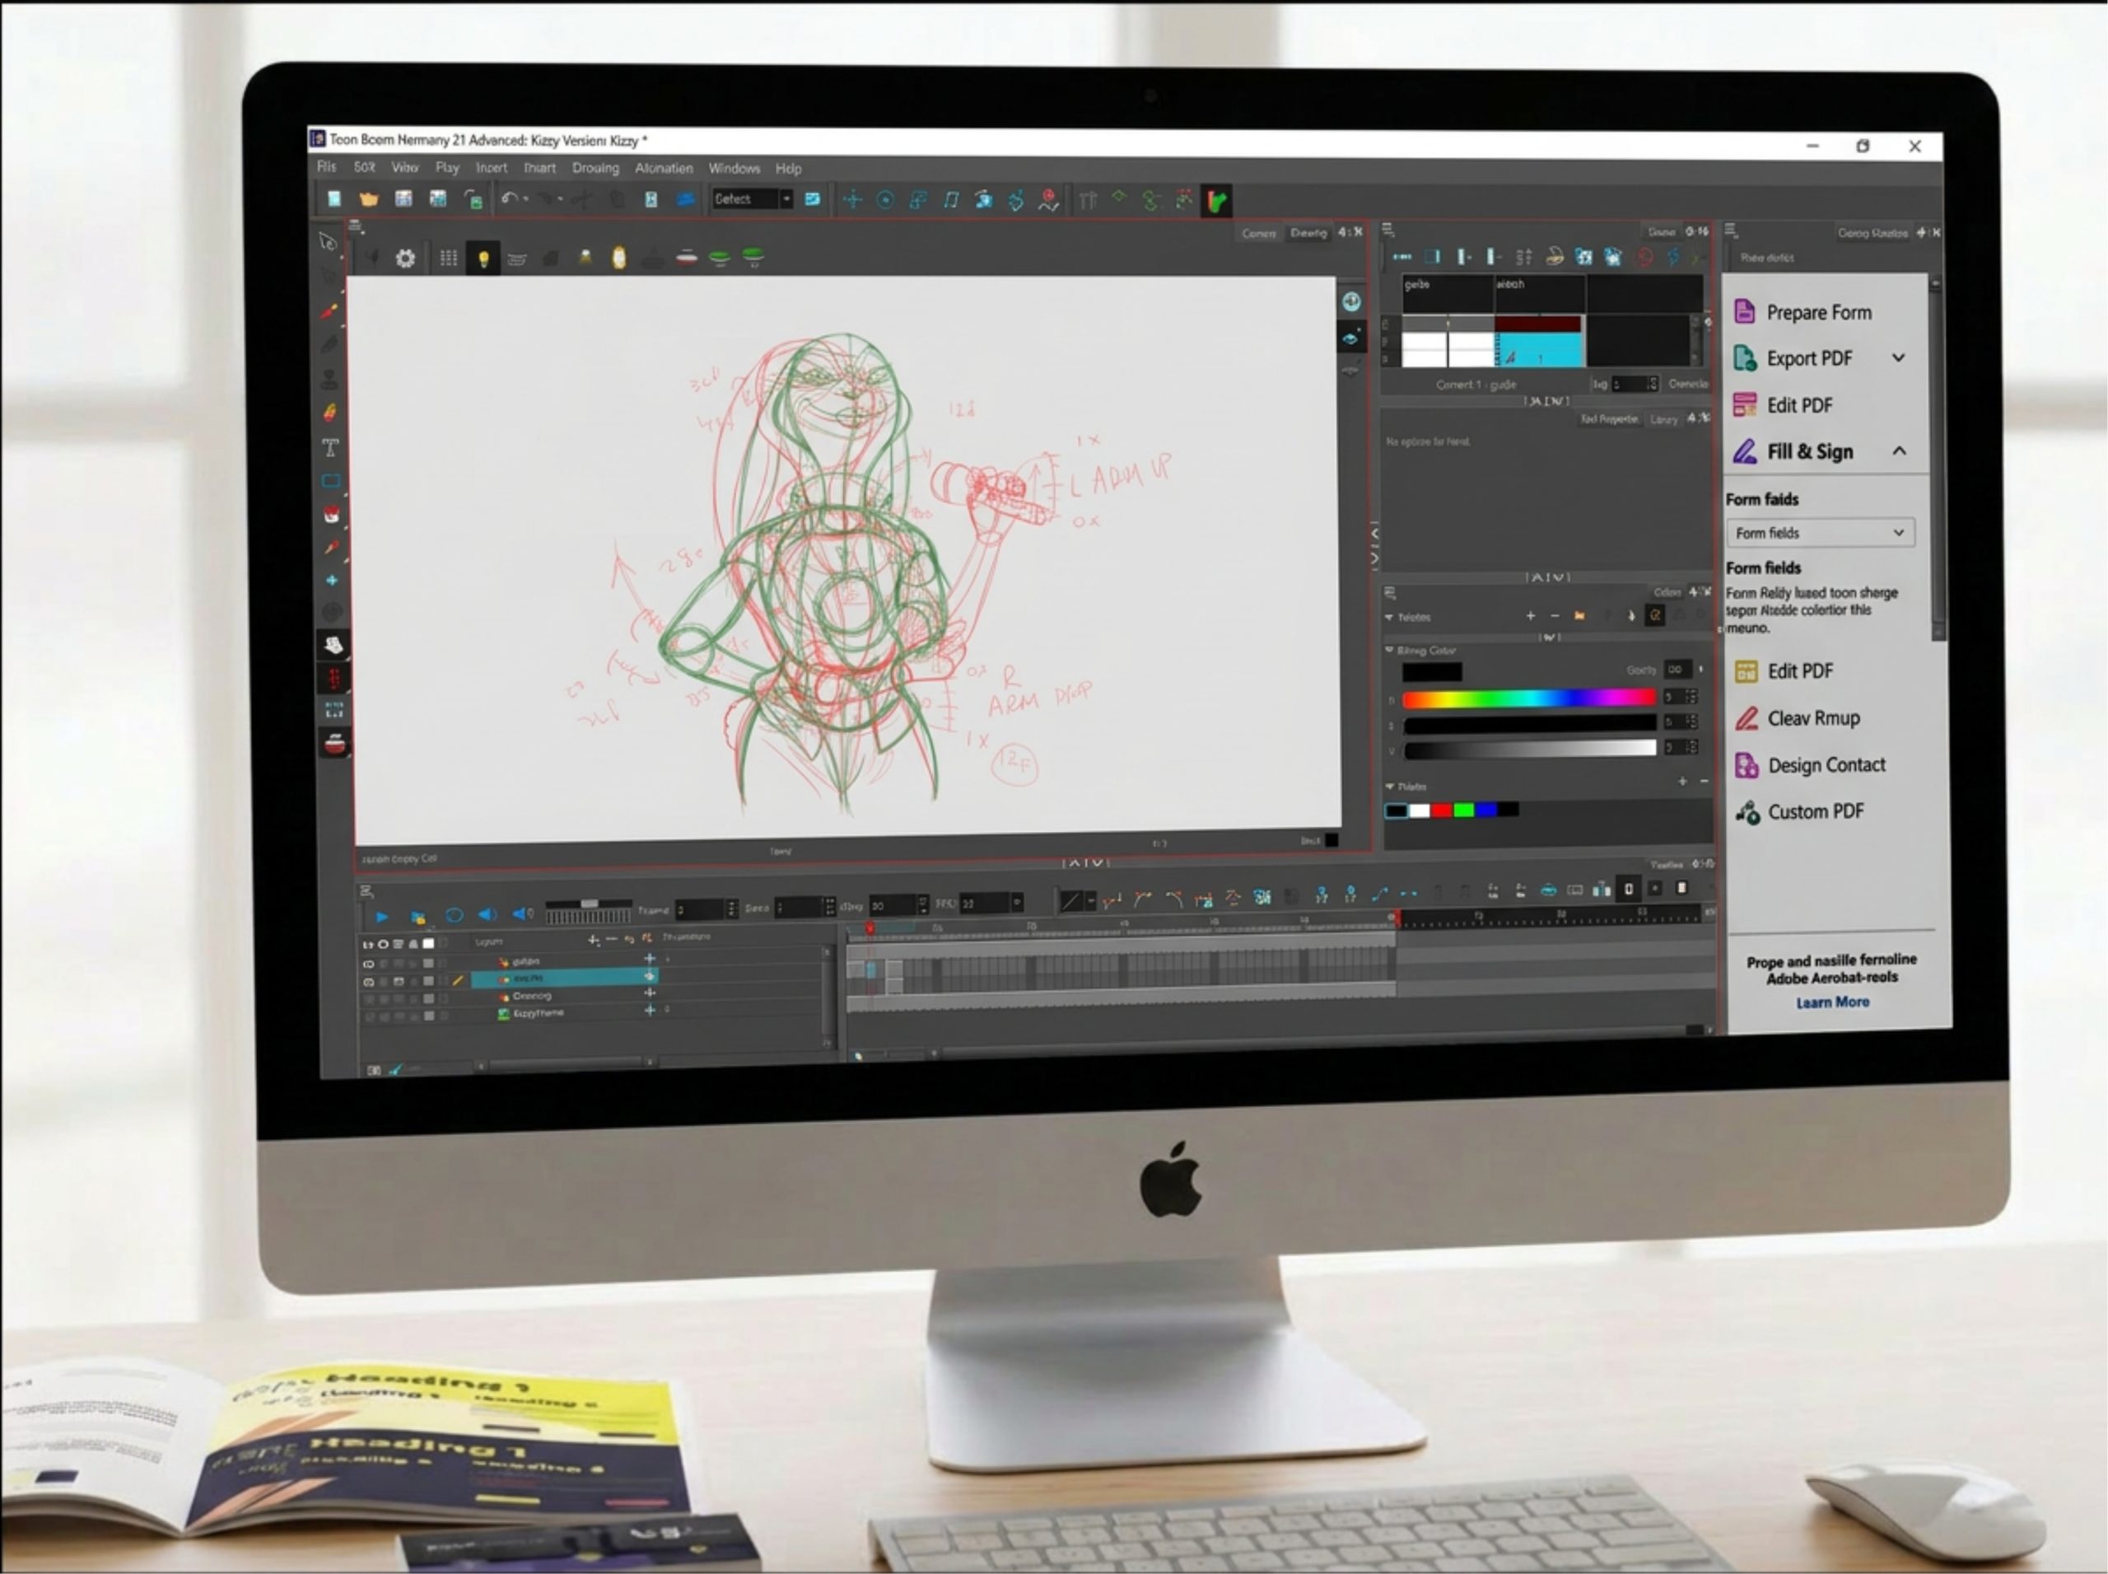Click the red end marker on timeline ruler
The image size is (2108, 1574).
[x=1397, y=918]
